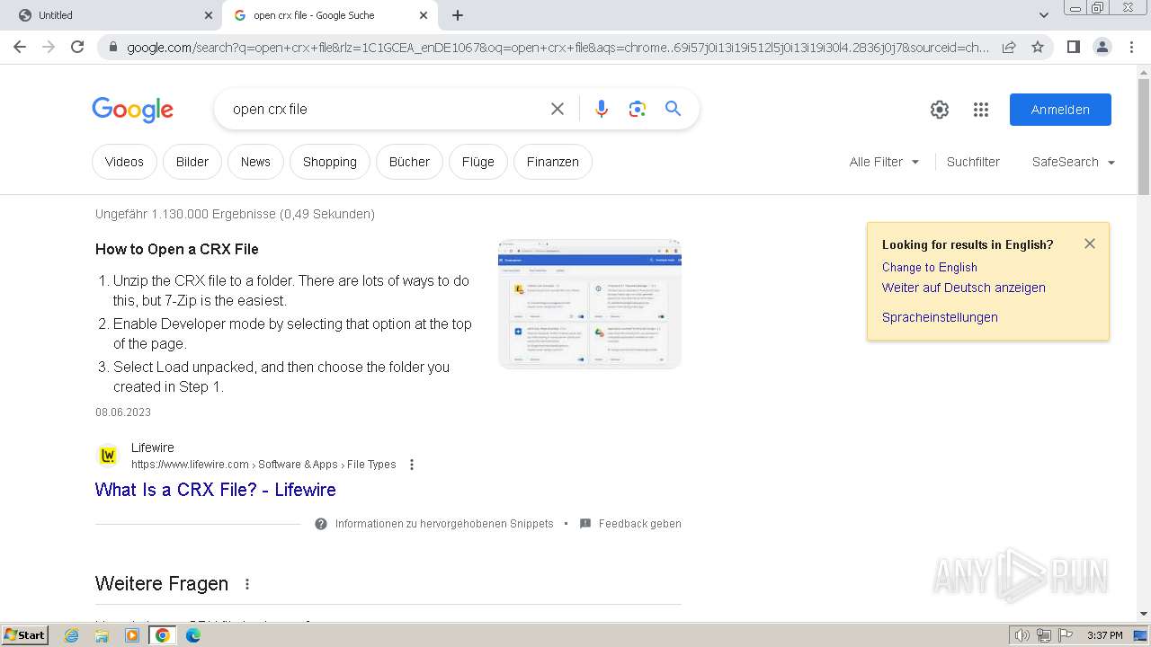Launch Internet Explorer from the taskbar

(72, 635)
